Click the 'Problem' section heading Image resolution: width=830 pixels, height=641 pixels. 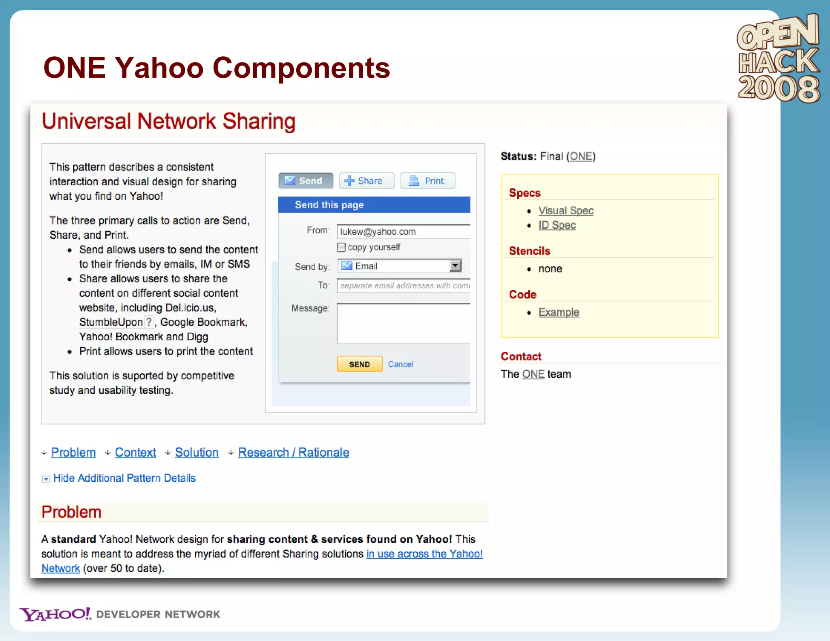coord(71,512)
